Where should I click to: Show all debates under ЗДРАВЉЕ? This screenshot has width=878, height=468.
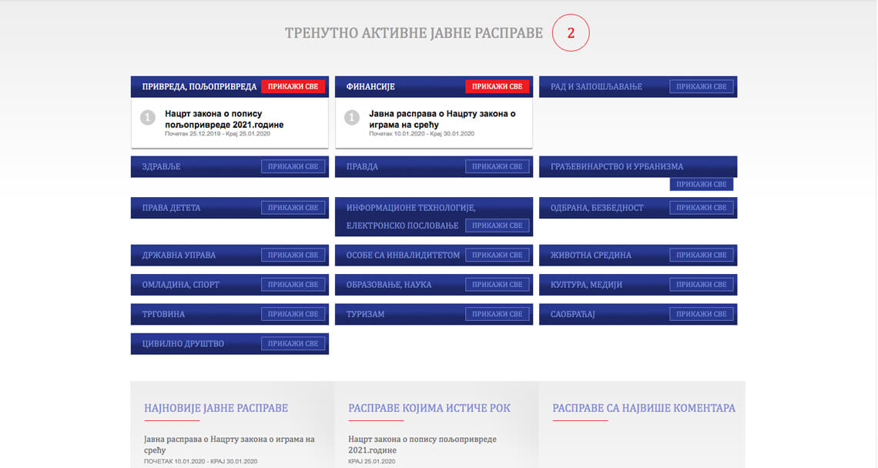tap(293, 166)
